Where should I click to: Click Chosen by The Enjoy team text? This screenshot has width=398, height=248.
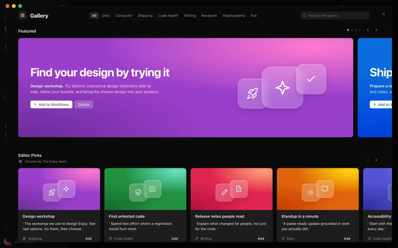(46, 161)
